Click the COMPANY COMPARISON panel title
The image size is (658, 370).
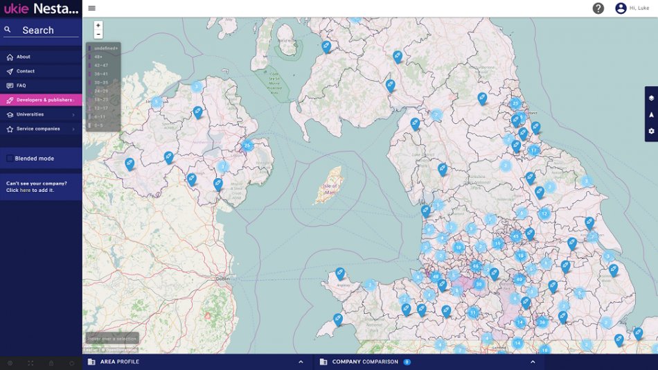365,362
